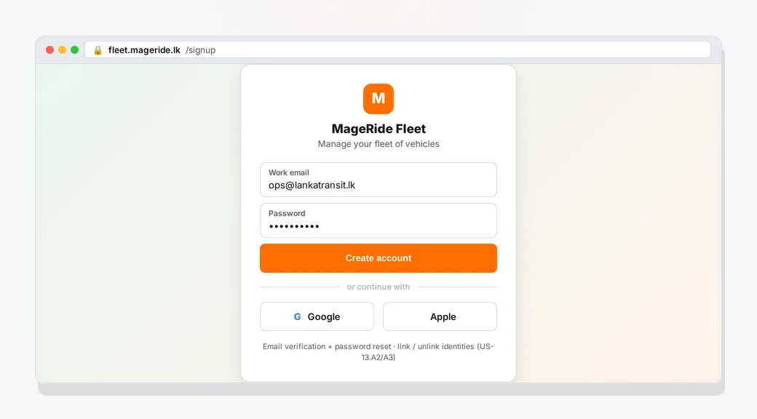Image resolution: width=757 pixels, height=419 pixels.
Task: Select the fleet.mageride.lk address bar
Action: pos(398,49)
